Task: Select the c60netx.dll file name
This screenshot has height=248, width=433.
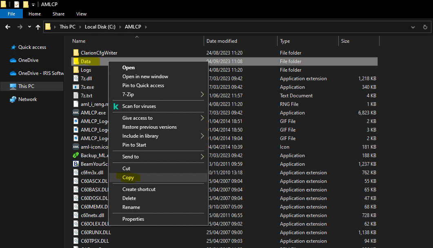Action: coord(93,215)
